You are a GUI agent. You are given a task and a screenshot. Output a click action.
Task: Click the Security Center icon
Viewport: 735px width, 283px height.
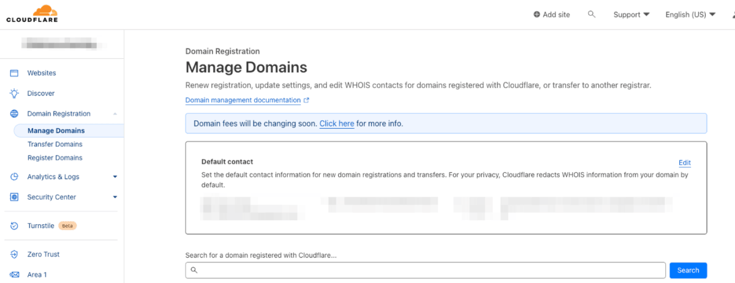[x=14, y=197]
